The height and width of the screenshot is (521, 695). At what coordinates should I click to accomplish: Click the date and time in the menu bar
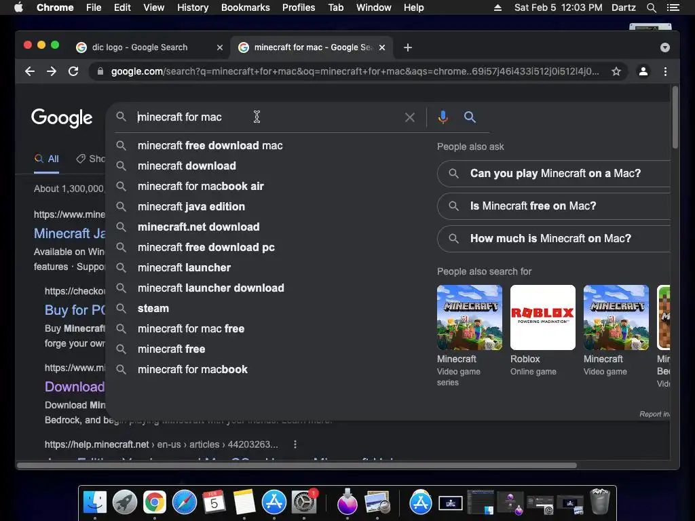(x=558, y=7)
